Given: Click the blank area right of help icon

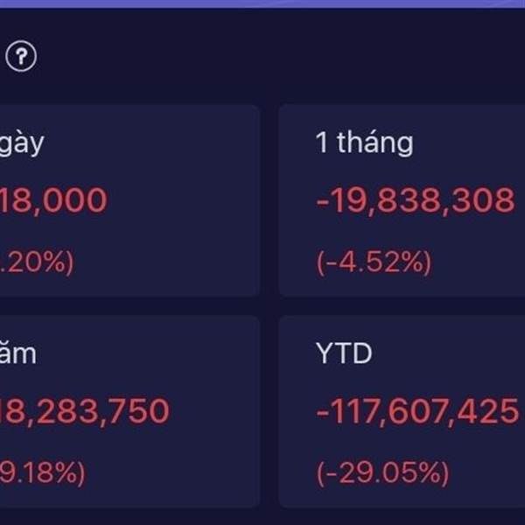Looking at the screenshot, I should click(x=262, y=58).
